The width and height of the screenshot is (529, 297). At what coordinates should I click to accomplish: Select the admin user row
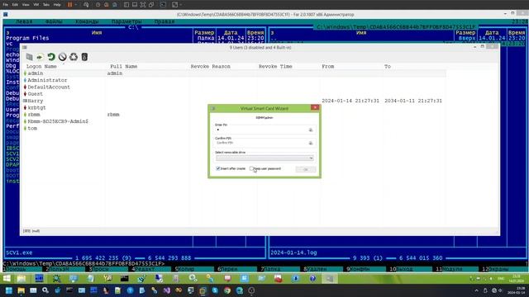point(235,73)
